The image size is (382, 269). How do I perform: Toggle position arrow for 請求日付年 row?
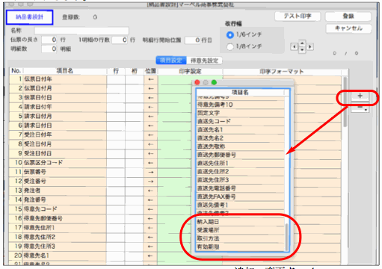point(151,107)
